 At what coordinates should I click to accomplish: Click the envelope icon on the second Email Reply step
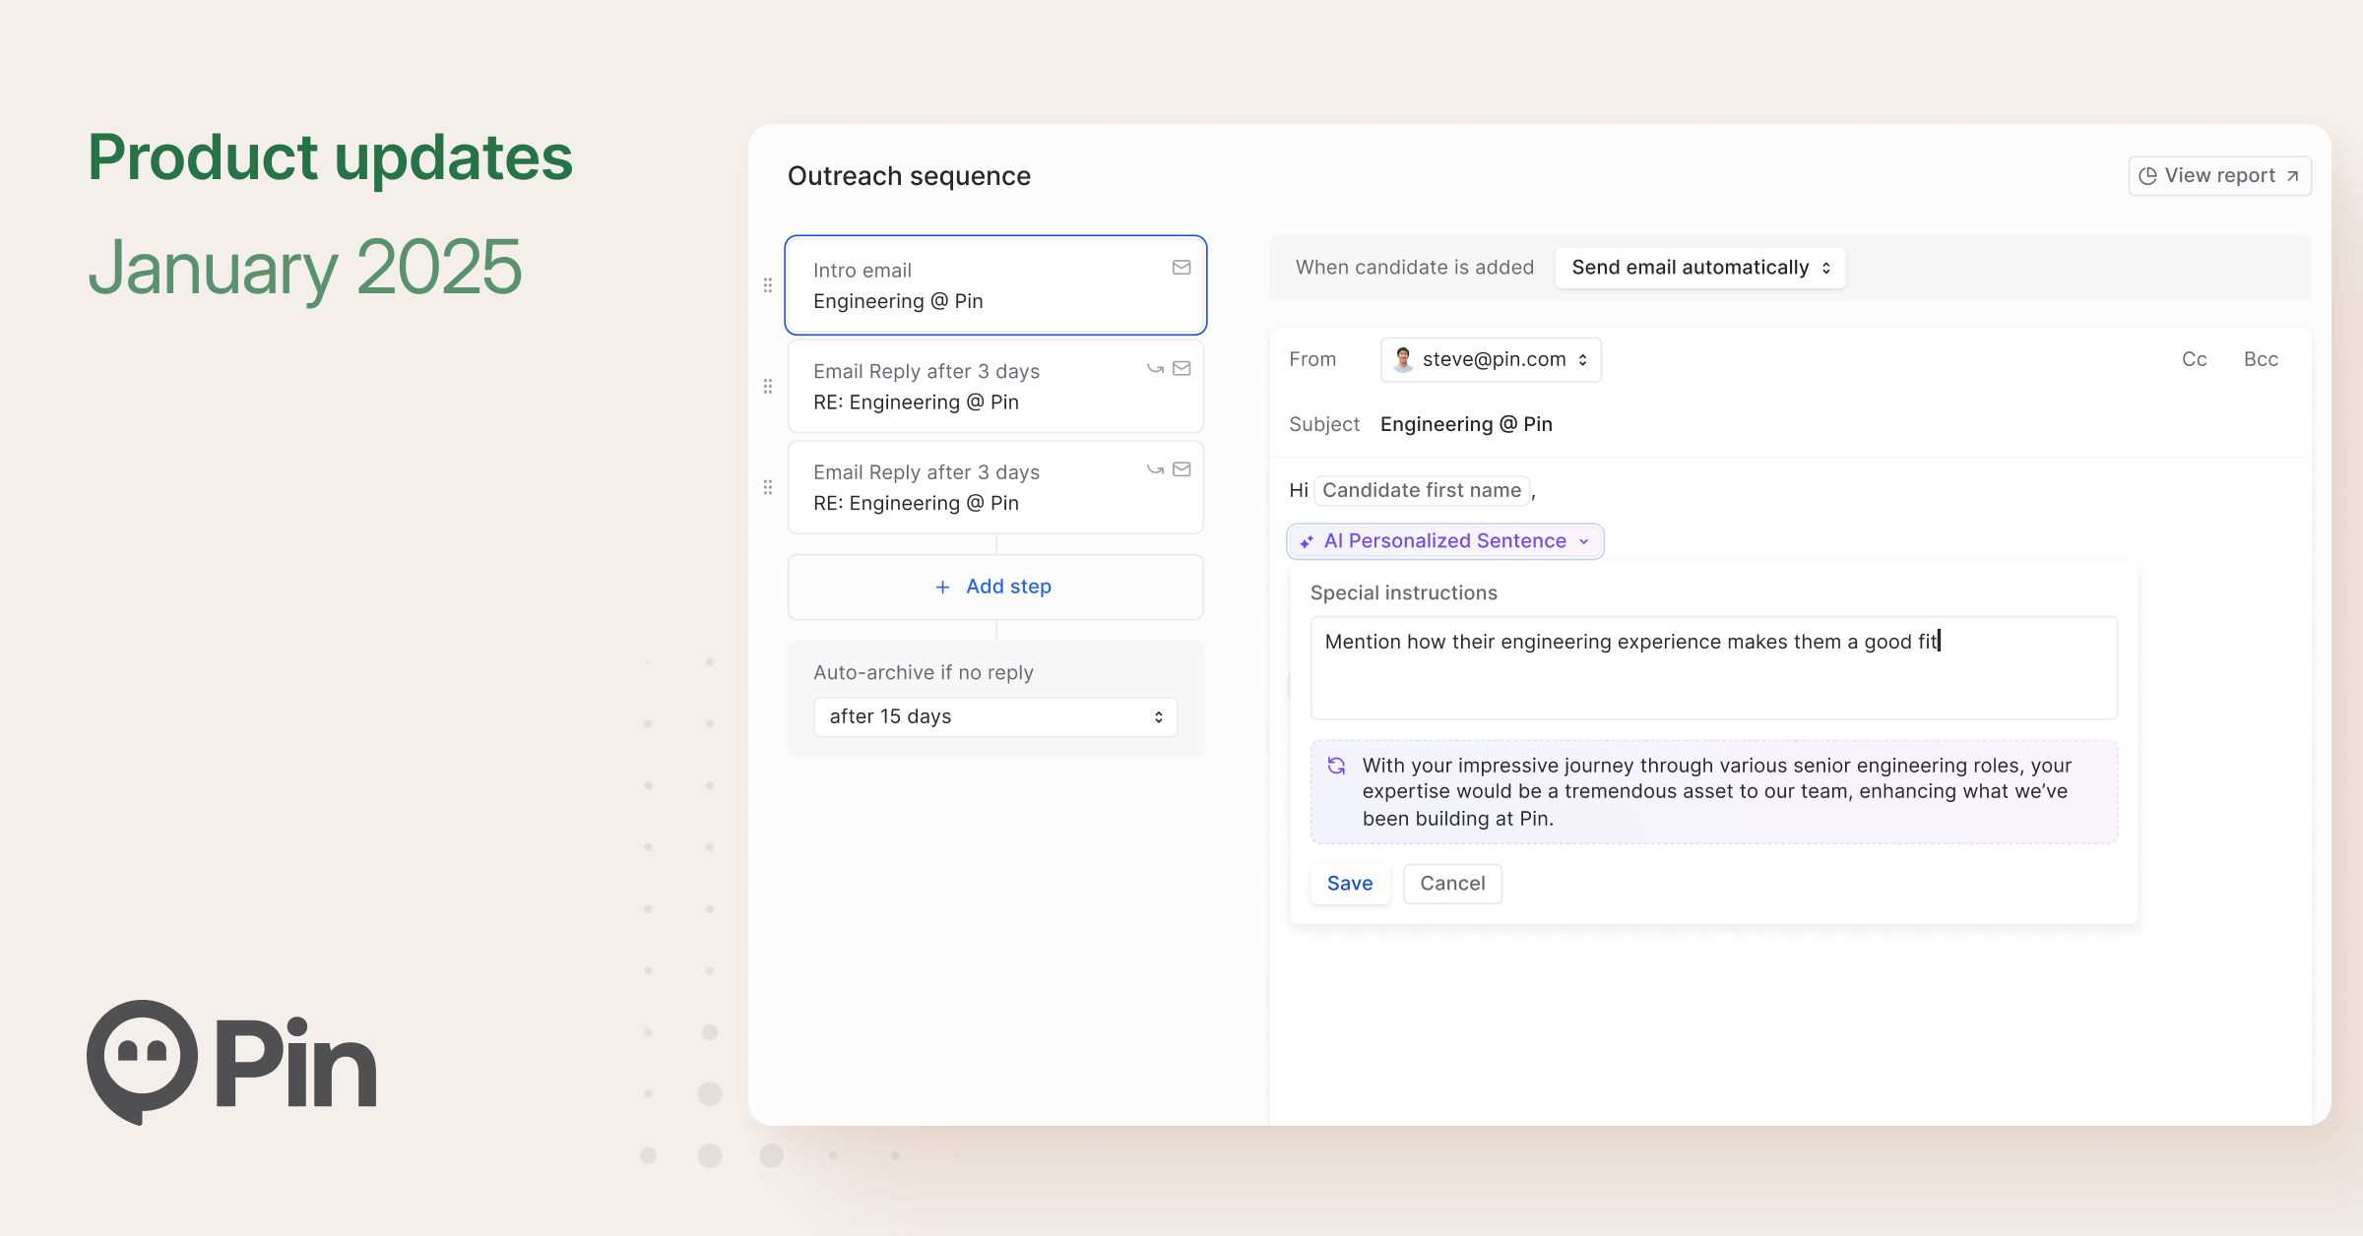click(x=1181, y=469)
